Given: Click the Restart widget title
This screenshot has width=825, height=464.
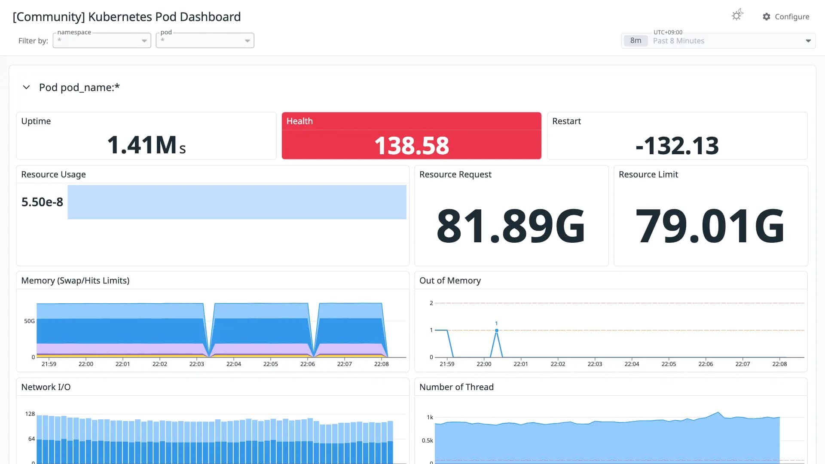Looking at the screenshot, I should pos(566,121).
